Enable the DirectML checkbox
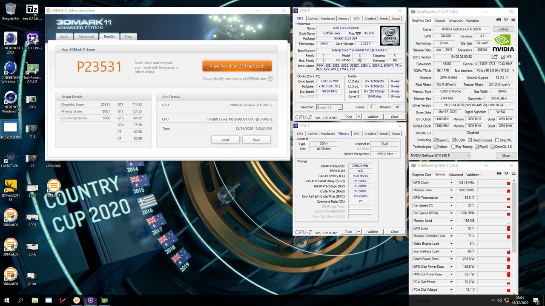 (497, 140)
